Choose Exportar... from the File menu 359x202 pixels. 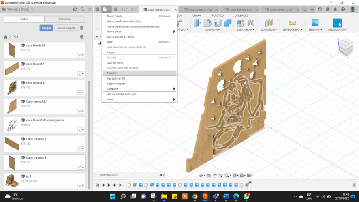point(139,73)
